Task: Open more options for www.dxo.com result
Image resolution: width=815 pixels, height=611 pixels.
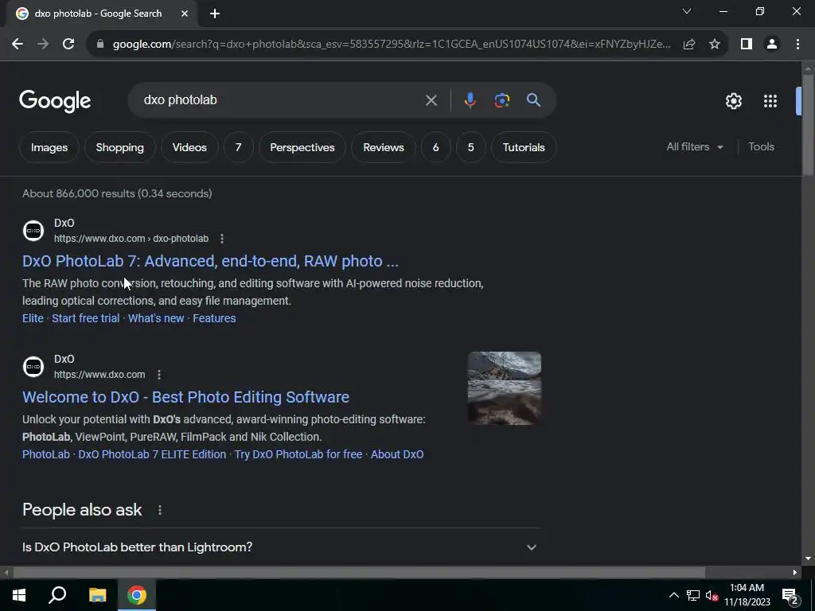Action: click(x=159, y=375)
